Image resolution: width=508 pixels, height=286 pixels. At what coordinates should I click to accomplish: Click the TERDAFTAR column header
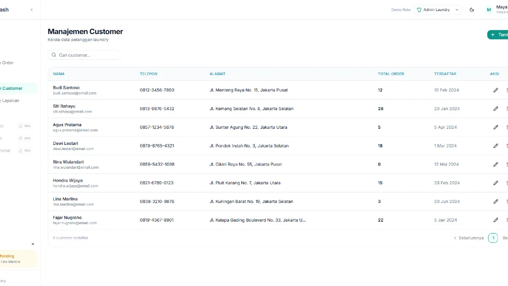[445, 74]
